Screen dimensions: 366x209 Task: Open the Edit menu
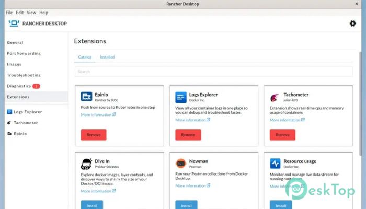(20, 13)
